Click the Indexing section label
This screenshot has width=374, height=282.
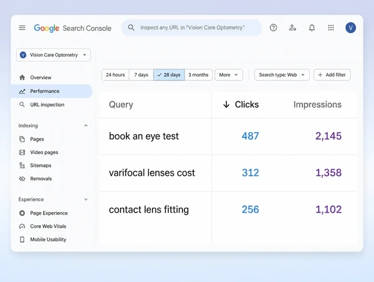click(28, 125)
